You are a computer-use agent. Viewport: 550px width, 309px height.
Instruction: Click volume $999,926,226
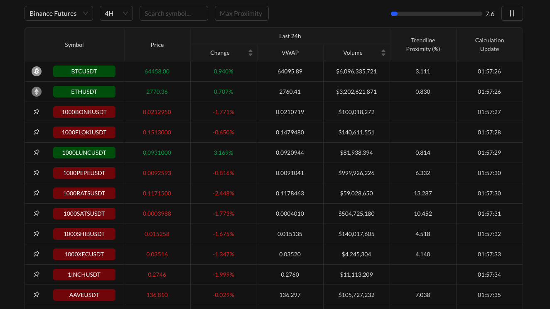click(x=356, y=173)
